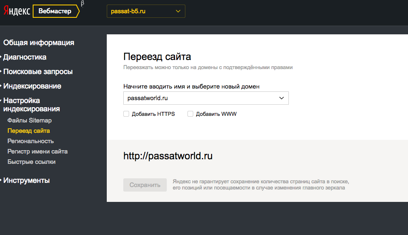Click the Яндекс logo
The image size is (408, 235).
pyautogui.click(x=17, y=11)
